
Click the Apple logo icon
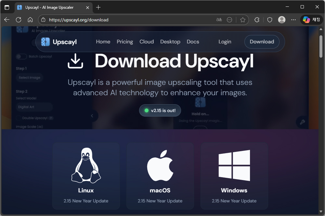click(160, 165)
